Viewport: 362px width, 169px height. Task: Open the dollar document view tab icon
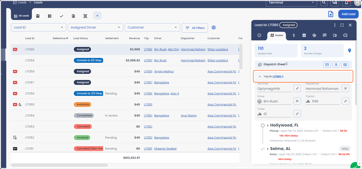[73, 16]
